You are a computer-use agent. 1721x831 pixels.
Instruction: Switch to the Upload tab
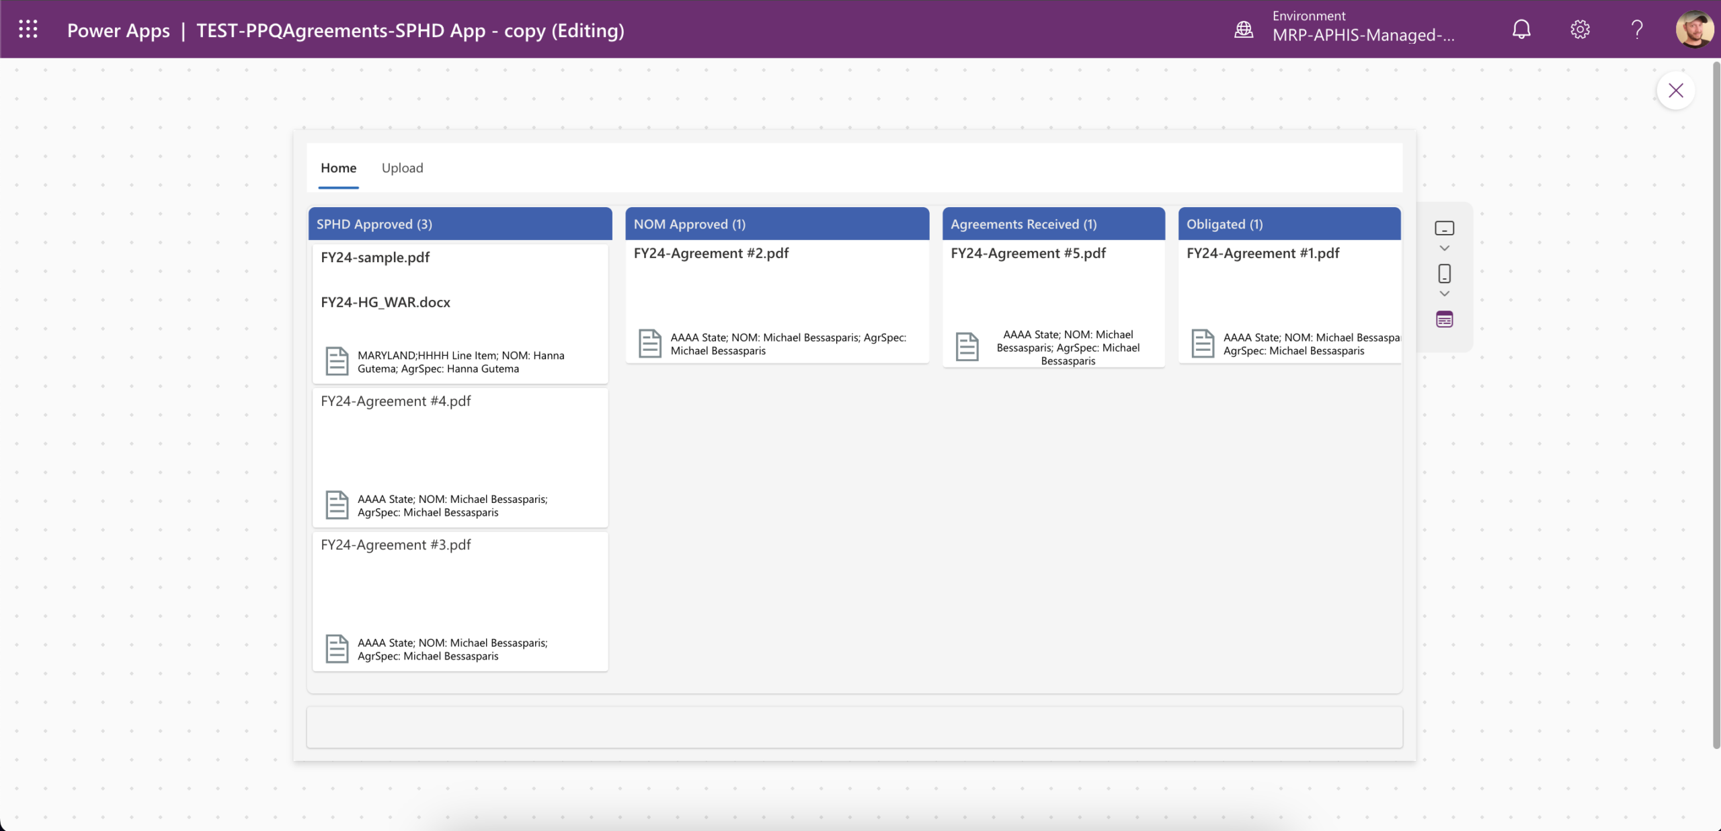(402, 168)
